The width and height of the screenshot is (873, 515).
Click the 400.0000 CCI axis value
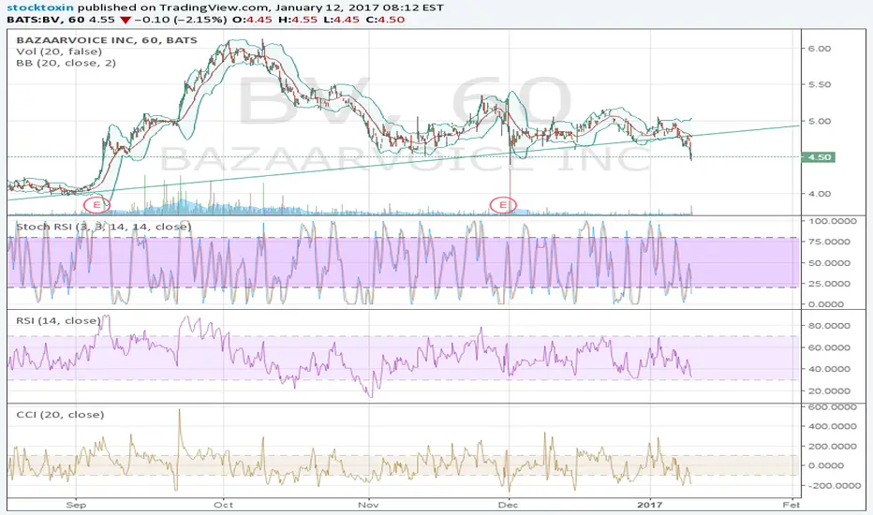pyautogui.click(x=832, y=426)
